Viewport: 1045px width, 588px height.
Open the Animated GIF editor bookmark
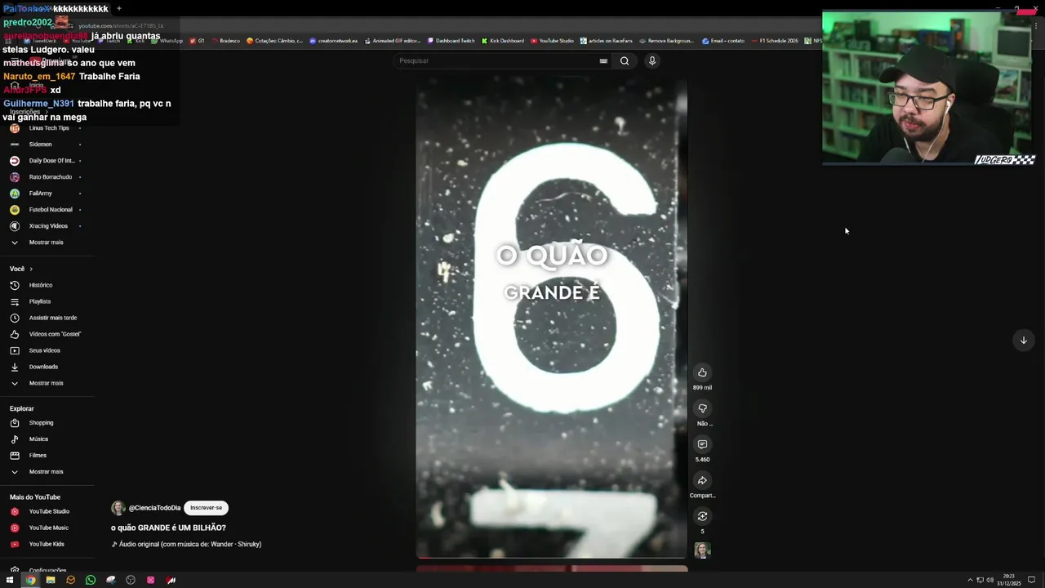tap(394, 41)
